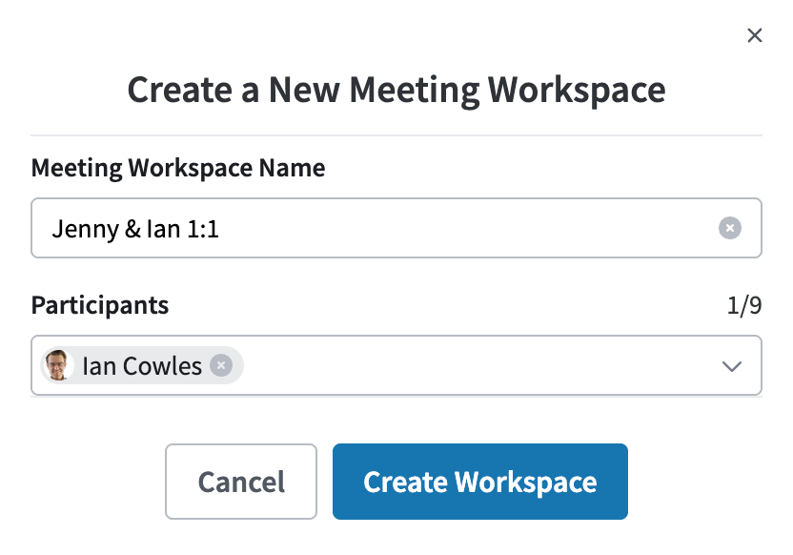
Task: Clear the Meeting Workspace Name text
Action: pos(730,228)
